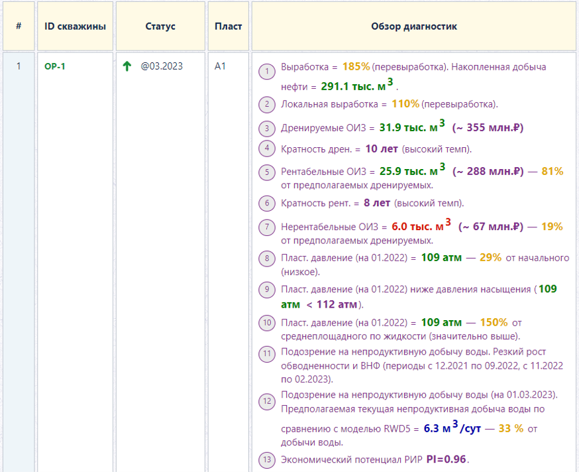Image resolution: width=579 pixels, height=472 pixels.
Task: Click the 8 лет value
Action: pyautogui.click(x=377, y=203)
